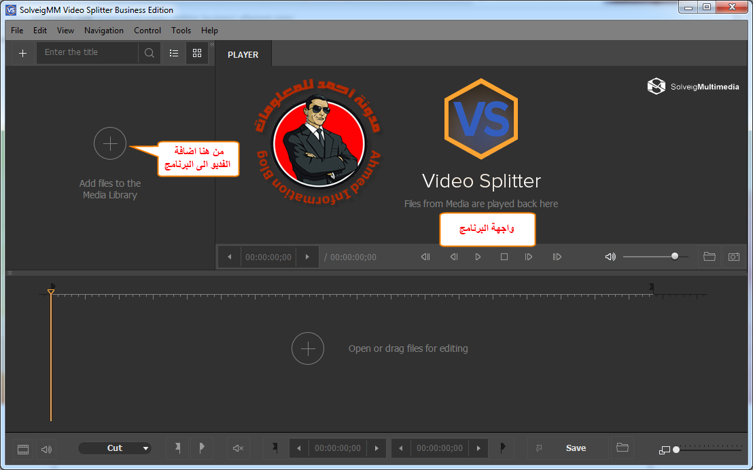Screen dimensions: 753x470
Task: Click the plus icon beside the title search
Action: 22,53
